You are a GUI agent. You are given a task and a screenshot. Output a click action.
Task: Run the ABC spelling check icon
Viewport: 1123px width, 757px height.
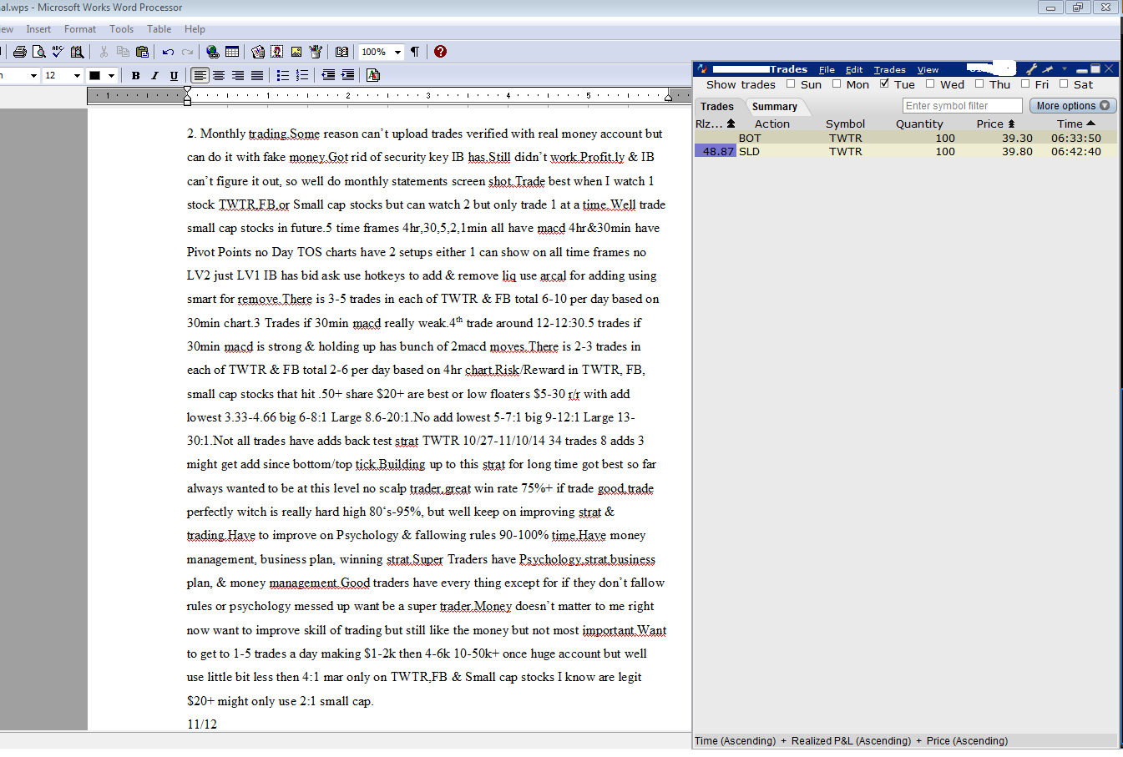pyautogui.click(x=58, y=52)
